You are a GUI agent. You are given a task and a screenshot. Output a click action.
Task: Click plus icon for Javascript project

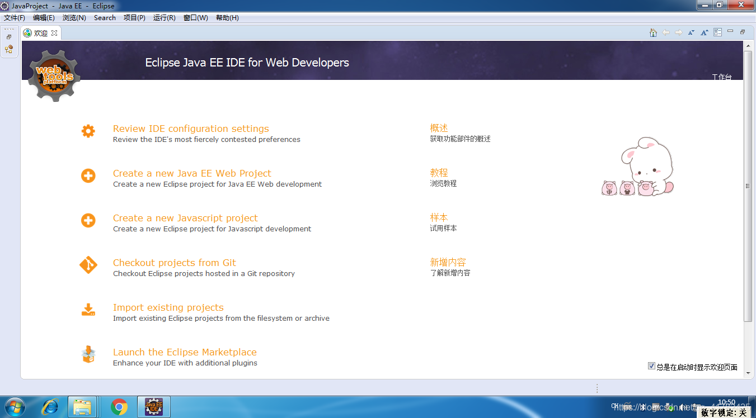[x=88, y=221]
